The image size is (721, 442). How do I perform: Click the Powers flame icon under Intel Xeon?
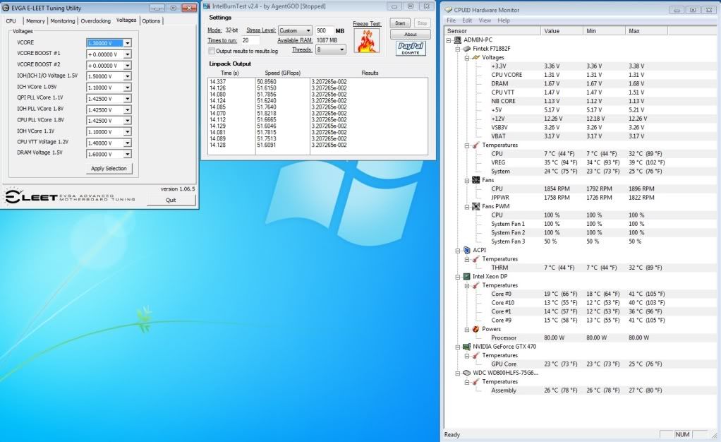[x=476, y=329]
